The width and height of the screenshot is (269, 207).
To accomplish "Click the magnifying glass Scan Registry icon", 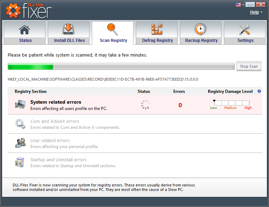I will [x=112, y=29].
